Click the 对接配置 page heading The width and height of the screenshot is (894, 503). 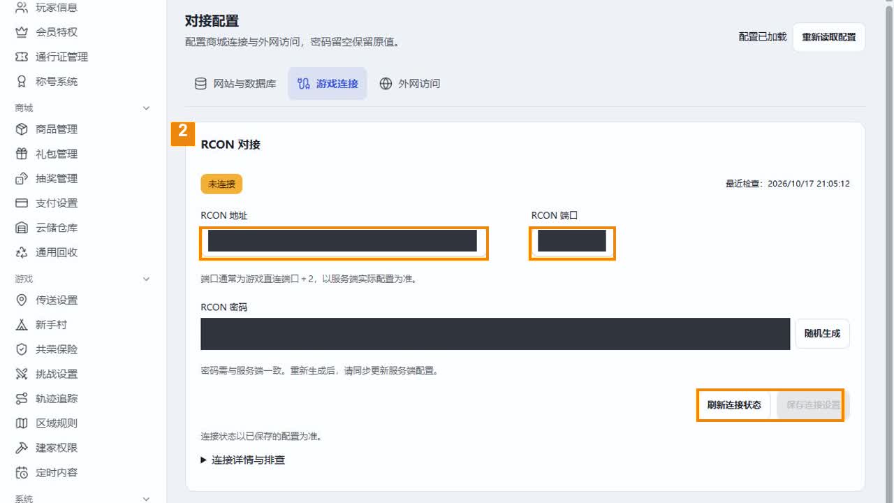(x=212, y=22)
